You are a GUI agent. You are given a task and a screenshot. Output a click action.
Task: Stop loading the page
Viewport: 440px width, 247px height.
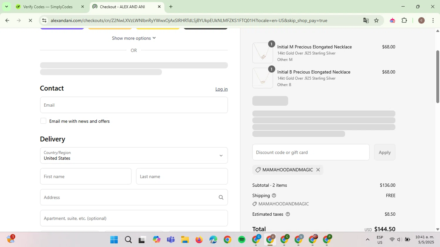[x=31, y=21]
